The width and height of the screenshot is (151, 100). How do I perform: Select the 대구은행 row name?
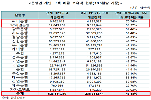[x=20, y=77]
